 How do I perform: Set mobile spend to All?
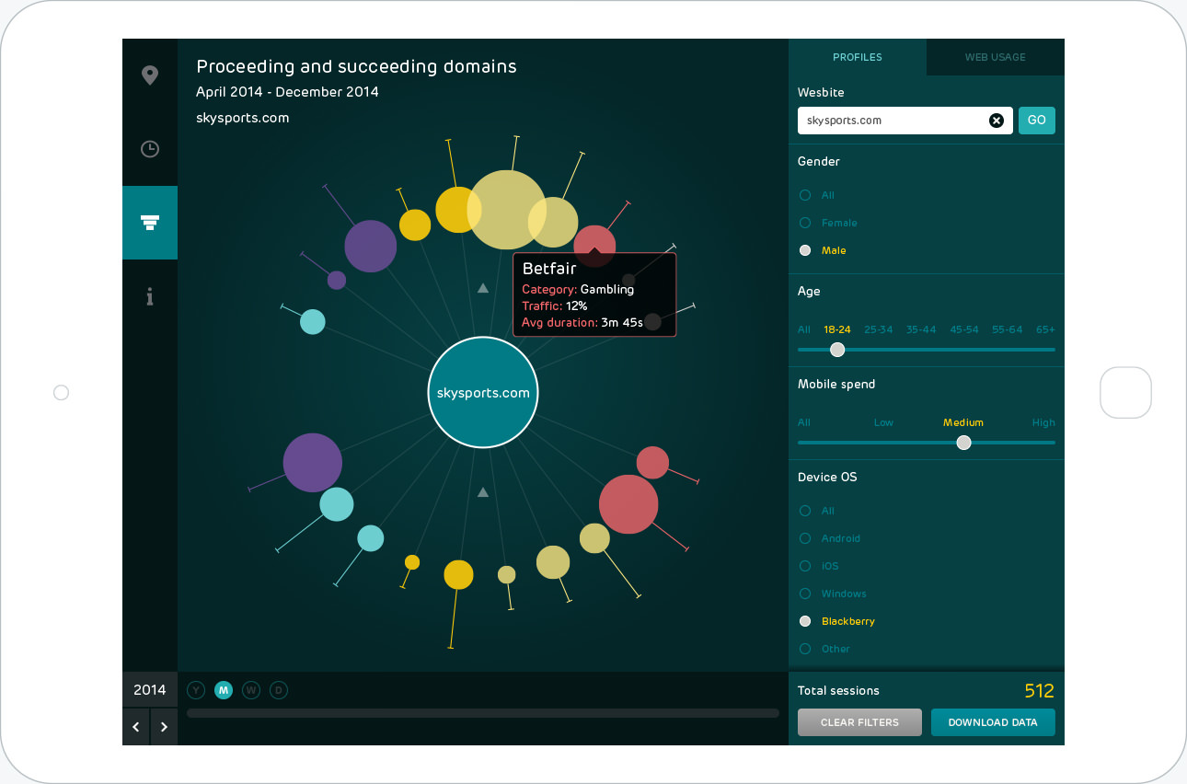tap(804, 422)
